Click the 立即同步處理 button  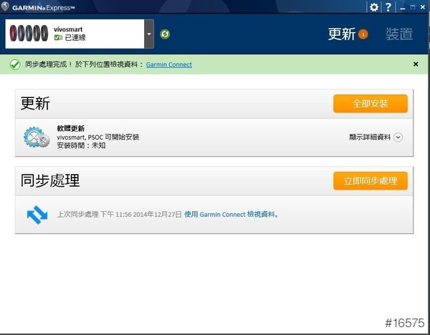pos(371,181)
